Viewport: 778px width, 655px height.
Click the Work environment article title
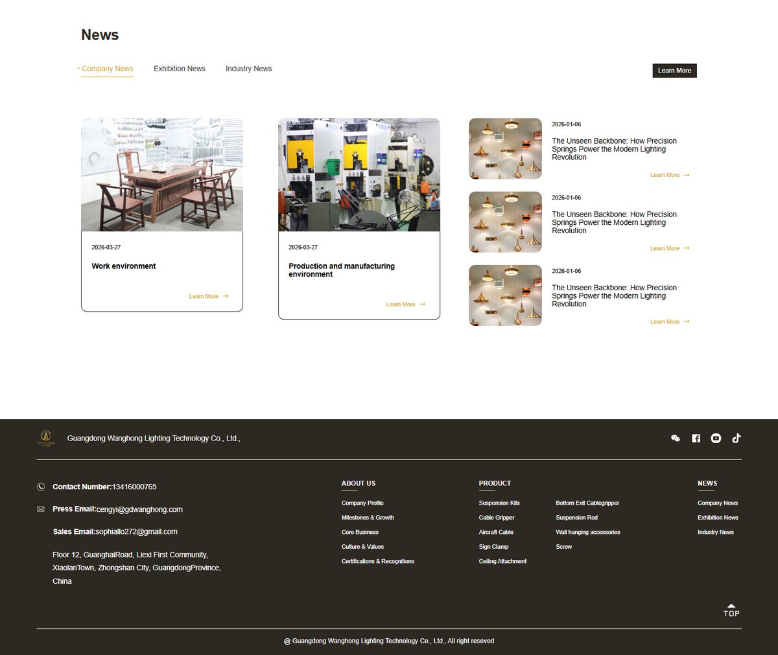coord(124,266)
